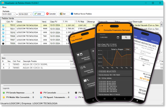Viewport: 166px width, 109px height.
Task: Open the calendar icon beside date 11/02/2022
Action: coord(118,37)
